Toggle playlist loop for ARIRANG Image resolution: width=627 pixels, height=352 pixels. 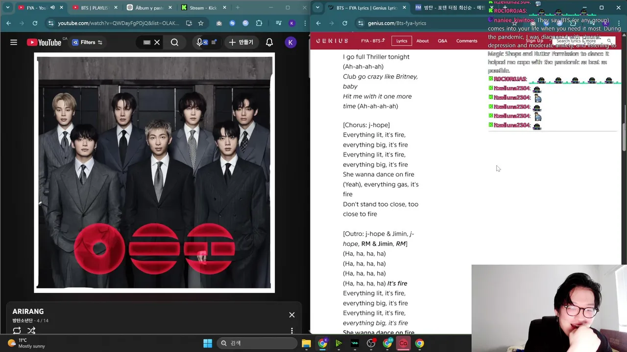point(17,330)
